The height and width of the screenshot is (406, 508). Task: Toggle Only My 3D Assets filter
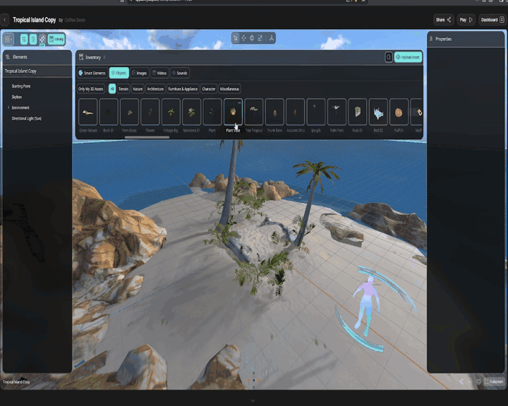coord(92,89)
